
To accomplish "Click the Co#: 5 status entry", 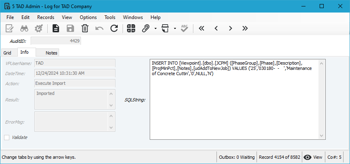I will pos(334,157).
